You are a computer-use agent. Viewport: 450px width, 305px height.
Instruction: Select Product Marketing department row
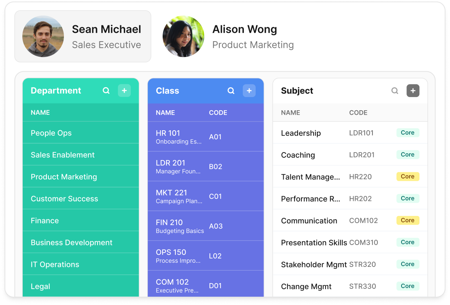tap(81, 176)
